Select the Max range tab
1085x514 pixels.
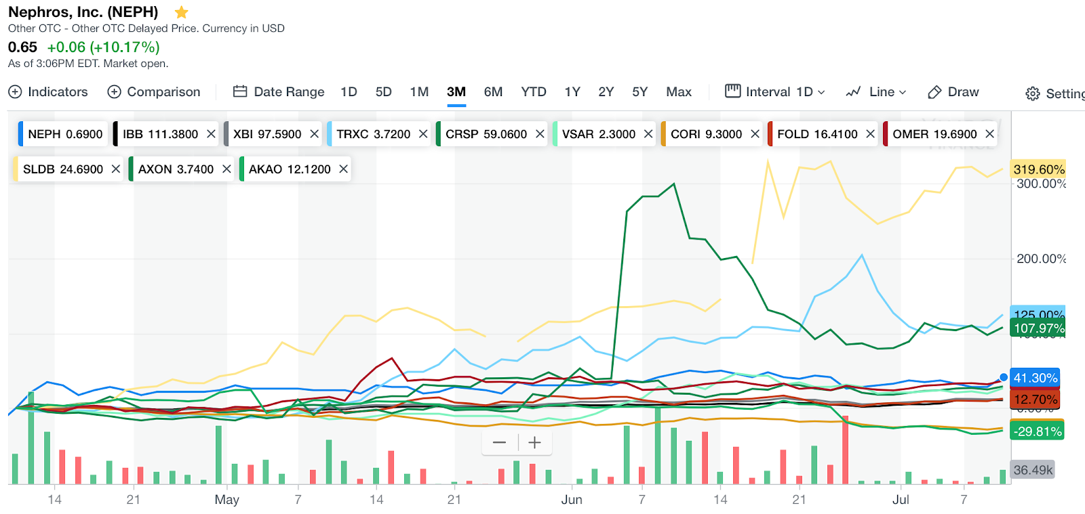679,91
